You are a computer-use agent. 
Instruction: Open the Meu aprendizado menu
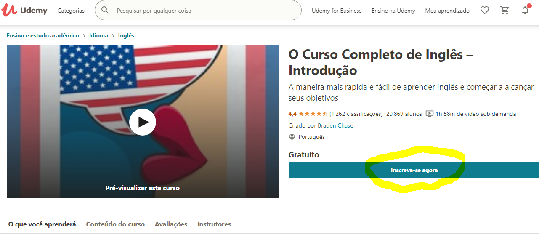point(447,11)
